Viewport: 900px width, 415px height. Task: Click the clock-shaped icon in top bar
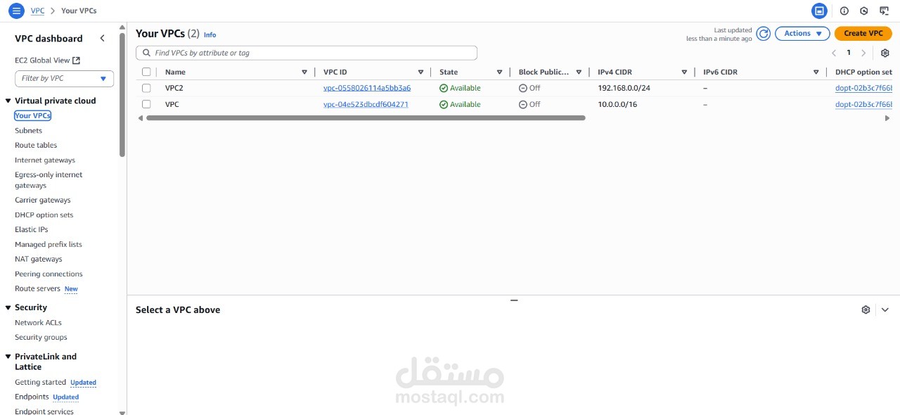coord(864,11)
